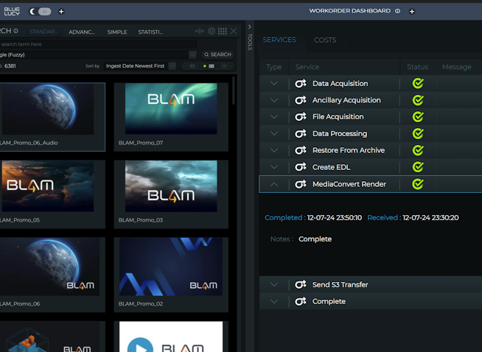This screenshot has width=482, height=352.
Task: Open the grid layout dots icon
Action: click(x=223, y=31)
